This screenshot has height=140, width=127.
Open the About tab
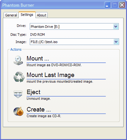pyautogui.click(x=41, y=15)
